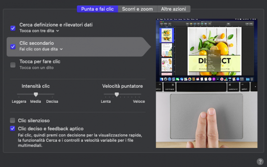Disable the Clic secondario checkbox
The width and height of the screenshot is (267, 167).
(13, 47)
